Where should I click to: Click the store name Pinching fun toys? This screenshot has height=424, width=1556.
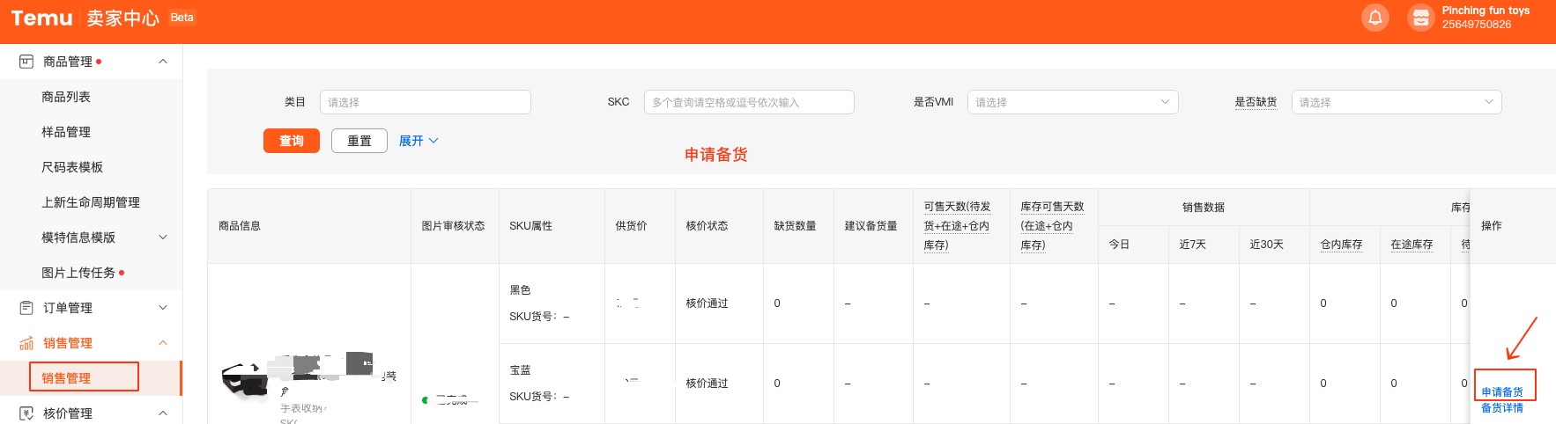(x=1486, y=11)
